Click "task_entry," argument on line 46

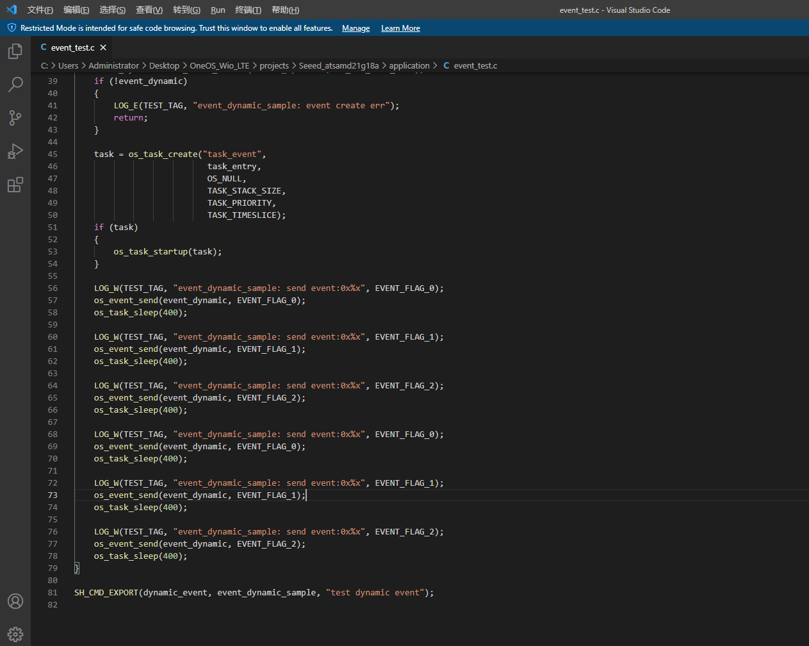(234, 167)
